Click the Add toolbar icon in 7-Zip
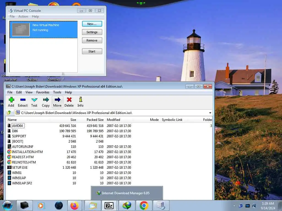The height and width of the screenshot is (211, 282). click(11, 102)
